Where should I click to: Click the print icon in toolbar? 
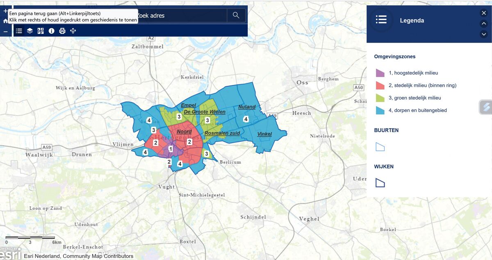pos(62,31)
